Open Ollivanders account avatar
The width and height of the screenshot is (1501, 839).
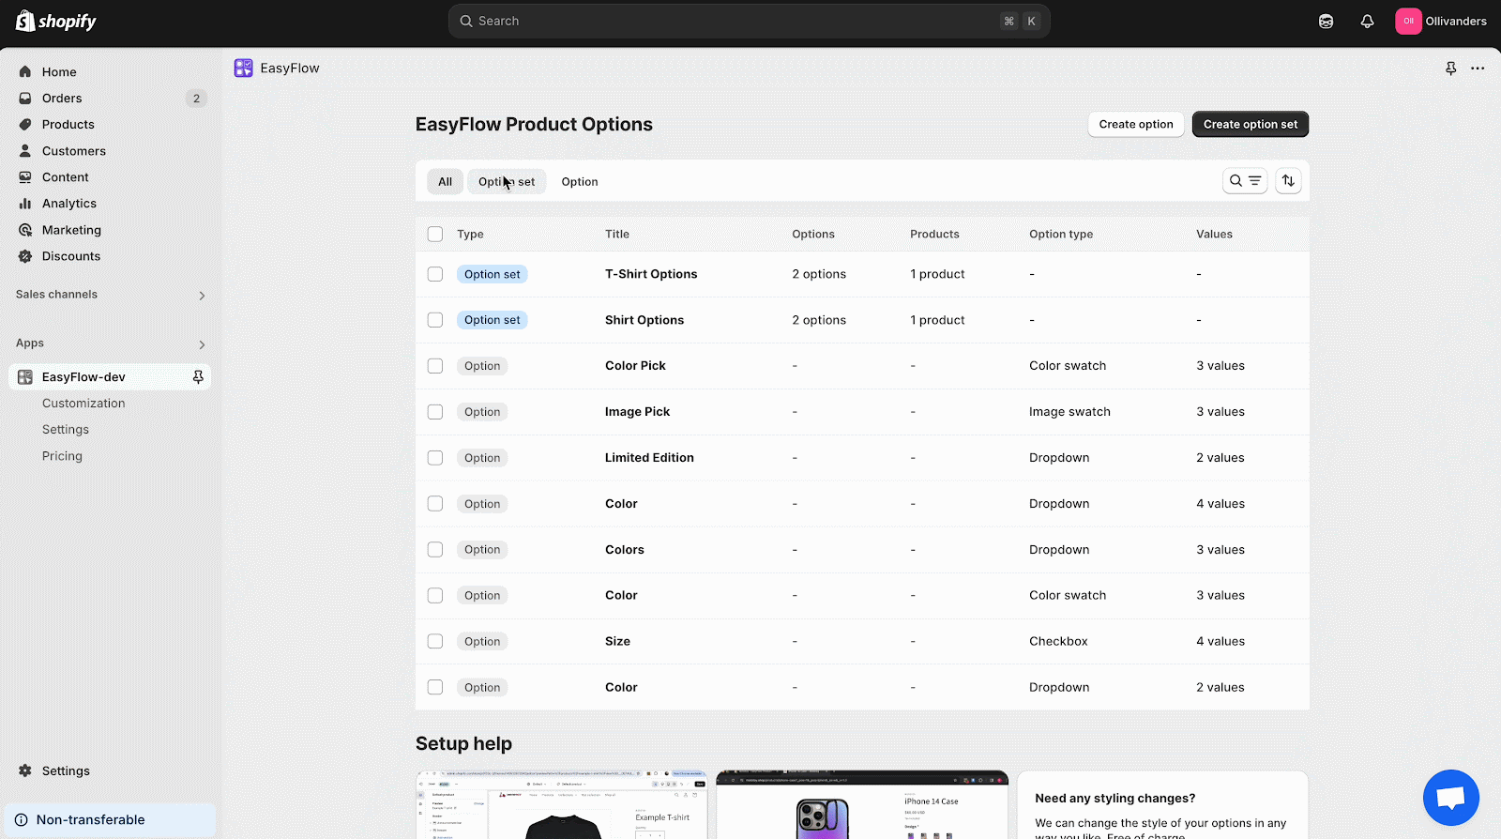pos(1408,21)
